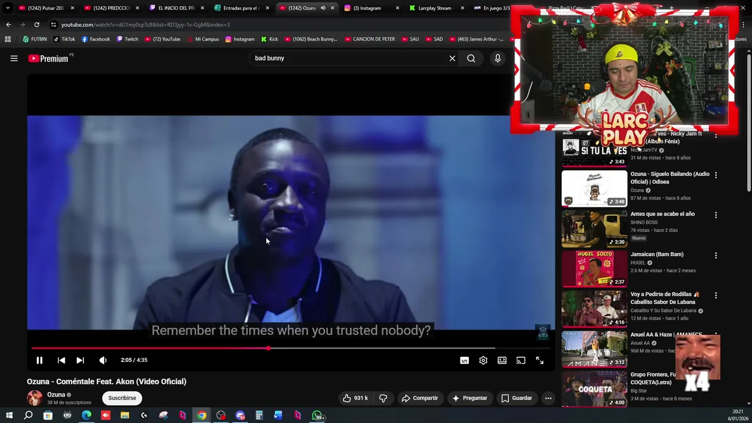752x423 pixels.
Task: Switch to the 'EL INICIO DEL PR' Twitch tab
Action: click(x=176, y=8)
